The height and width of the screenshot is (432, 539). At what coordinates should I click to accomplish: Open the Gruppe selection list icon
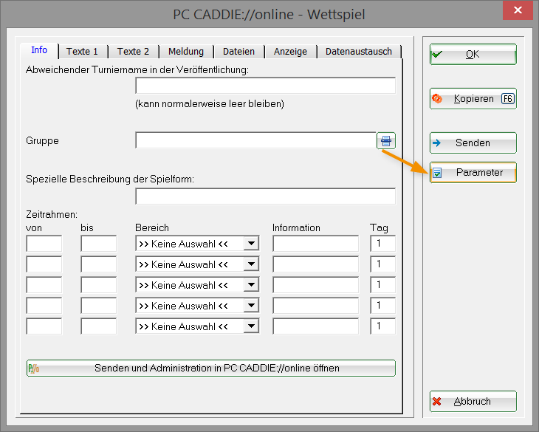click(386, 140)
